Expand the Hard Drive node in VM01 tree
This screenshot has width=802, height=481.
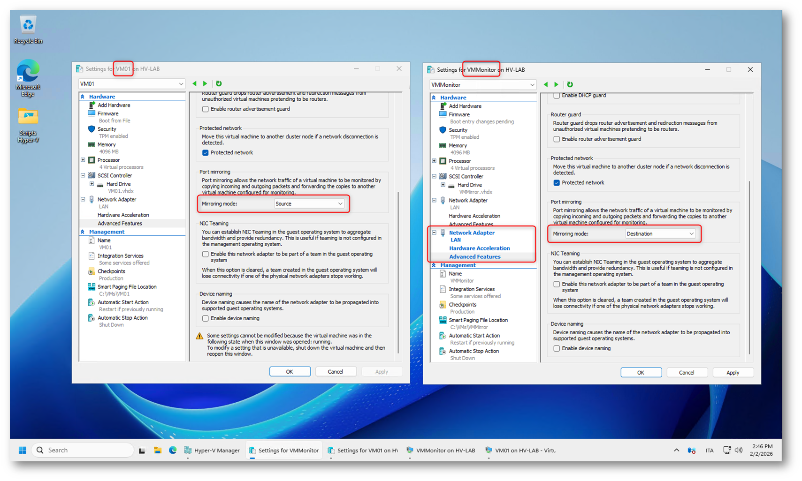pyautogui.click(x=92, y=184)
